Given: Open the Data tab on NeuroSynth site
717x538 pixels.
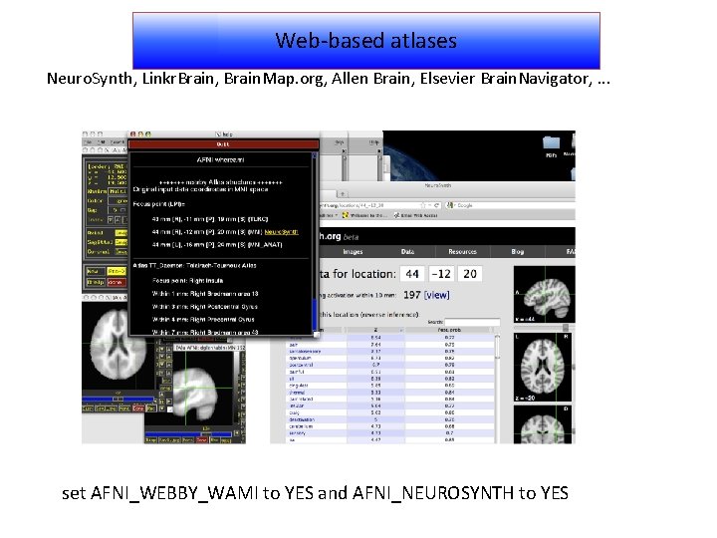Looking at the screenshot, I should tap(407, 252).
